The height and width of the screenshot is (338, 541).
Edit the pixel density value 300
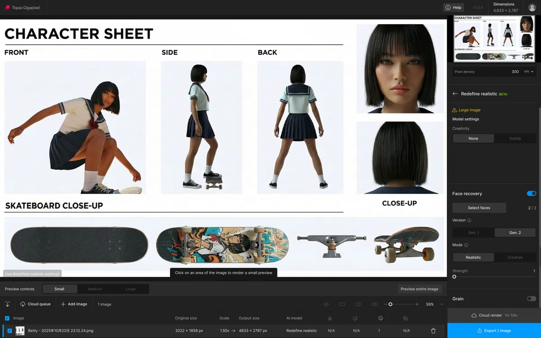pyautogui.click(x=515, y=72)
